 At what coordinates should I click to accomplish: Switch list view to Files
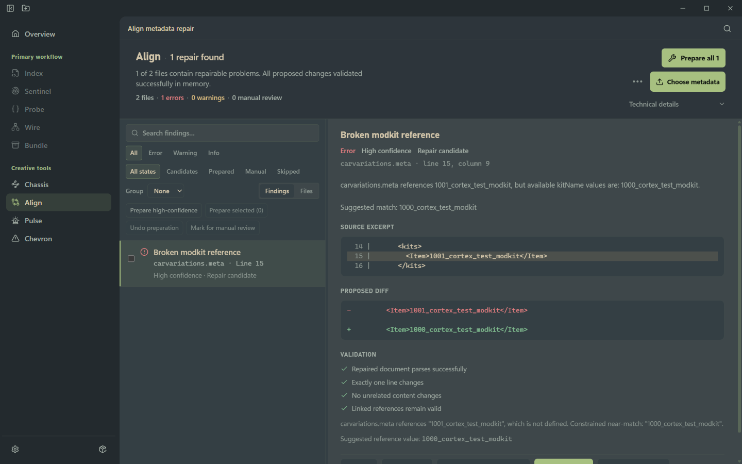(307, 191)
